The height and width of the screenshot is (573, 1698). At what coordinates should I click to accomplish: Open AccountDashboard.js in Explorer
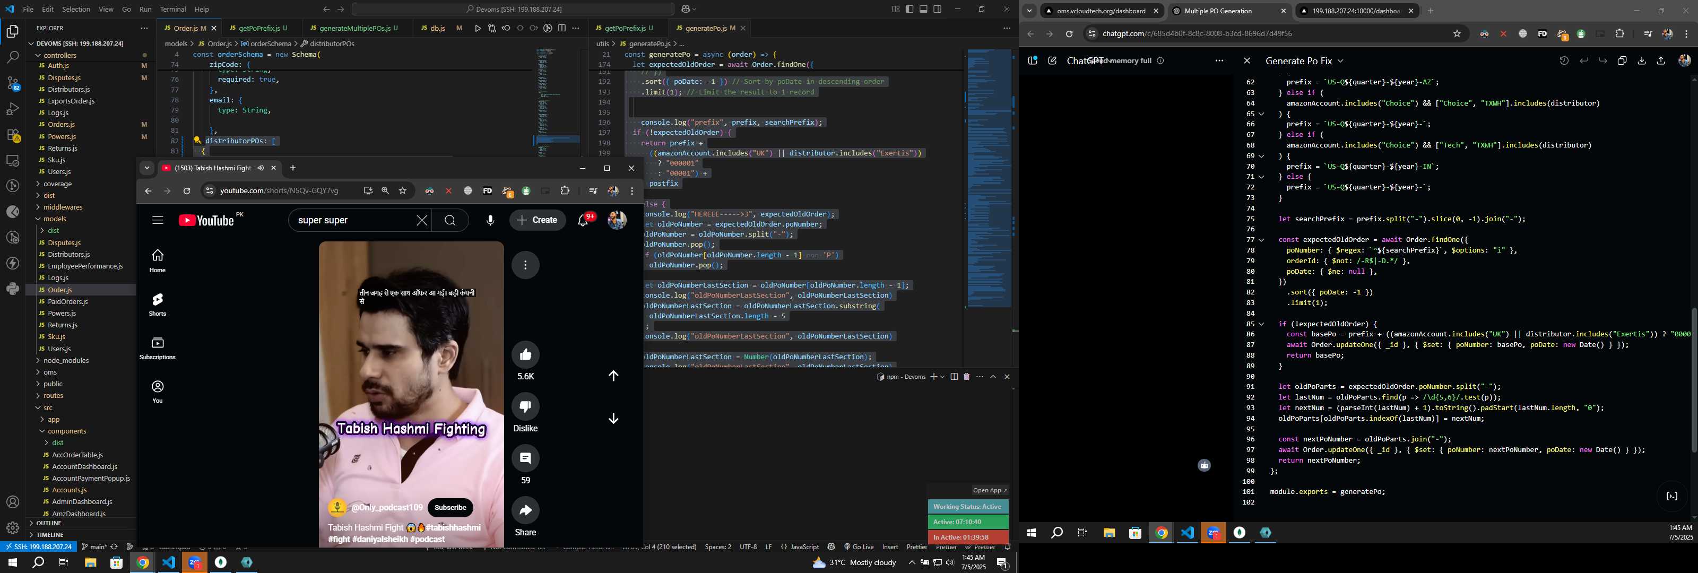point(84,467)
